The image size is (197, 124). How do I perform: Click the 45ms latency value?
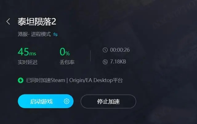pos(27,52)
